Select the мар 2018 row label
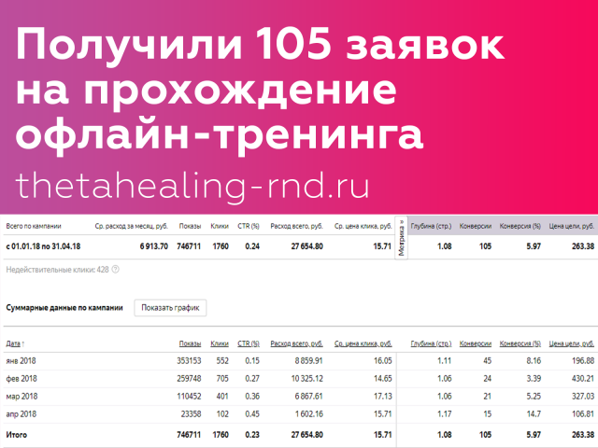The image size is (598, 448). [21, 396]
